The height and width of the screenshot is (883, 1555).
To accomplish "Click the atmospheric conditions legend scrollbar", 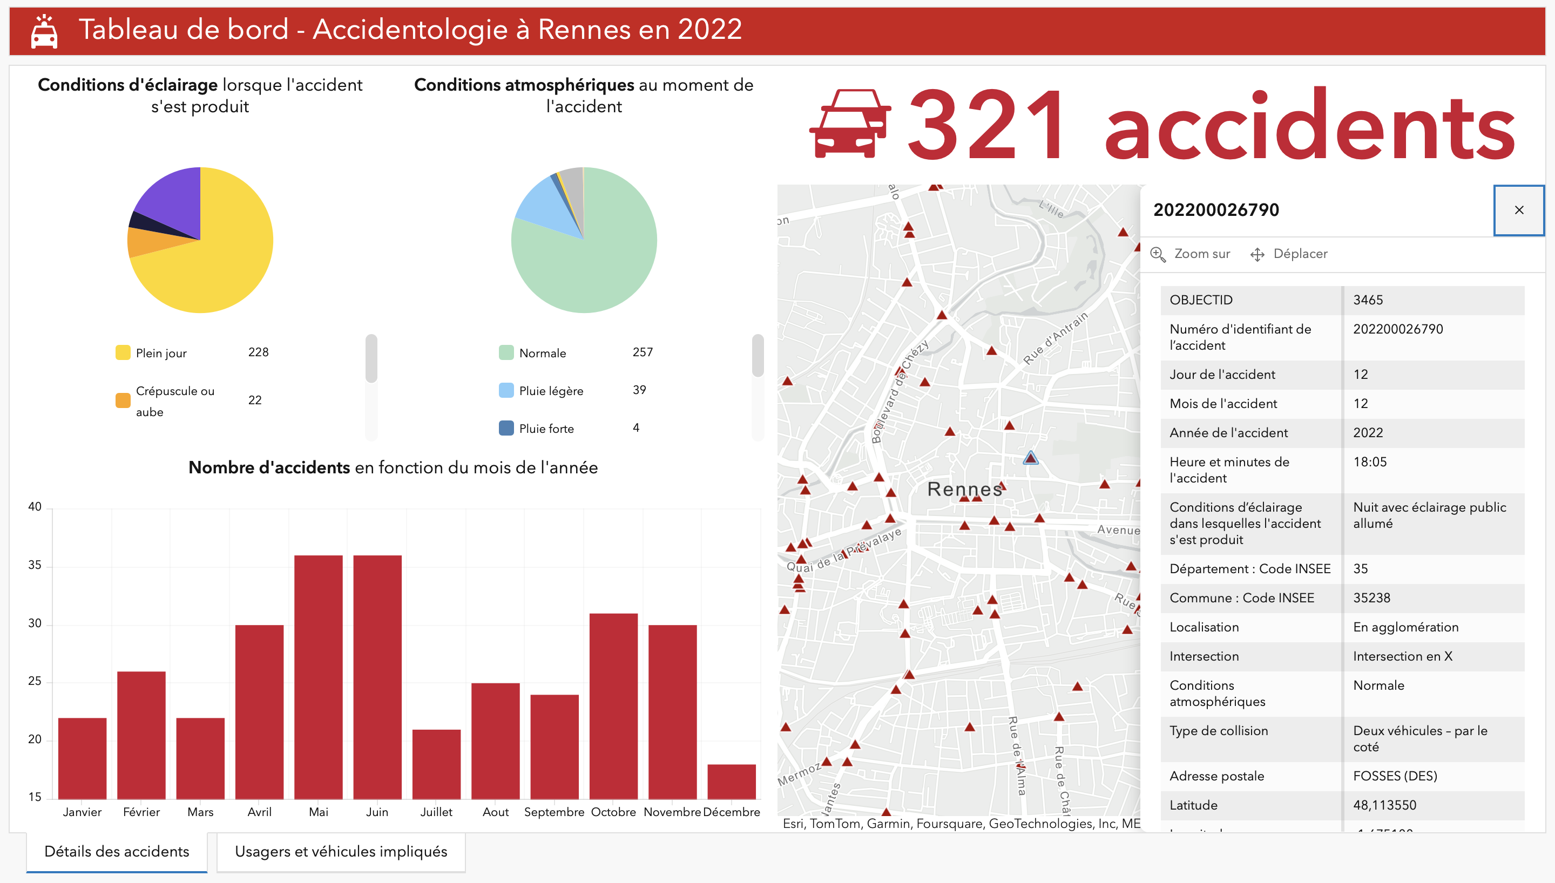I will coord(758,355).
